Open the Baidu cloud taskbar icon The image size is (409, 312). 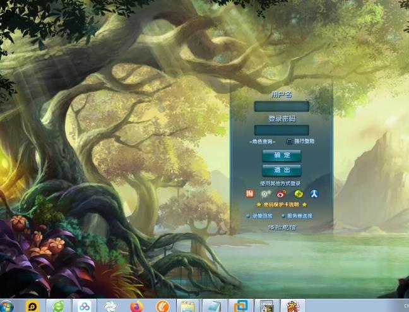point(85,306)
